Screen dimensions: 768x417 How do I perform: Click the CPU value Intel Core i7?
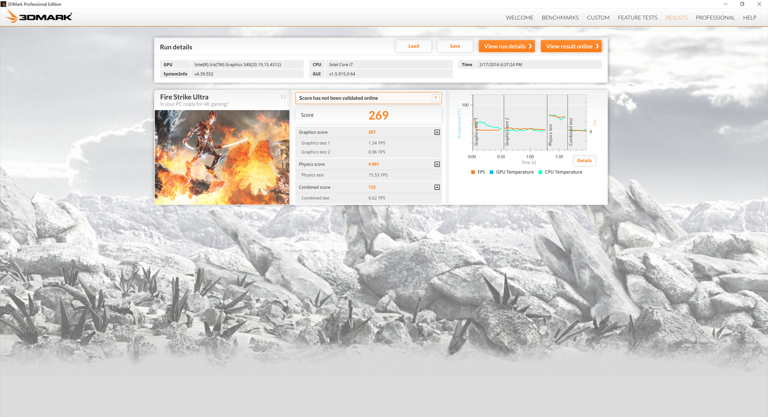341,65
